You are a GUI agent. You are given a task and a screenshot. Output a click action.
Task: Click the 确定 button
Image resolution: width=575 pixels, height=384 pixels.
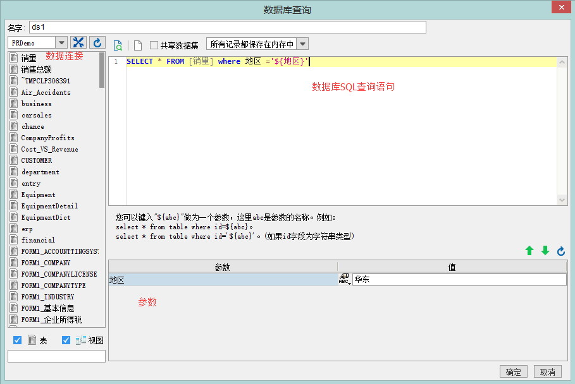coord(514,371)
